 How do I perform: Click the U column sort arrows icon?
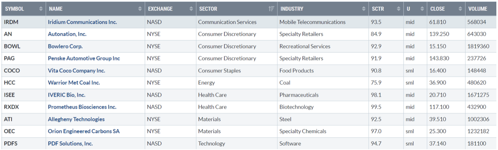pos(422,9)
